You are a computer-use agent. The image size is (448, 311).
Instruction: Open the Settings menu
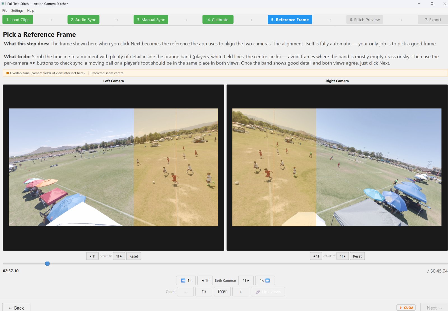(x=17, y=10)
